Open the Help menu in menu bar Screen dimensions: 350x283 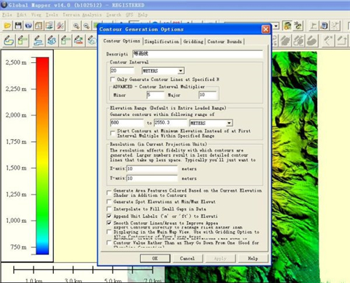tap(142, 15)
